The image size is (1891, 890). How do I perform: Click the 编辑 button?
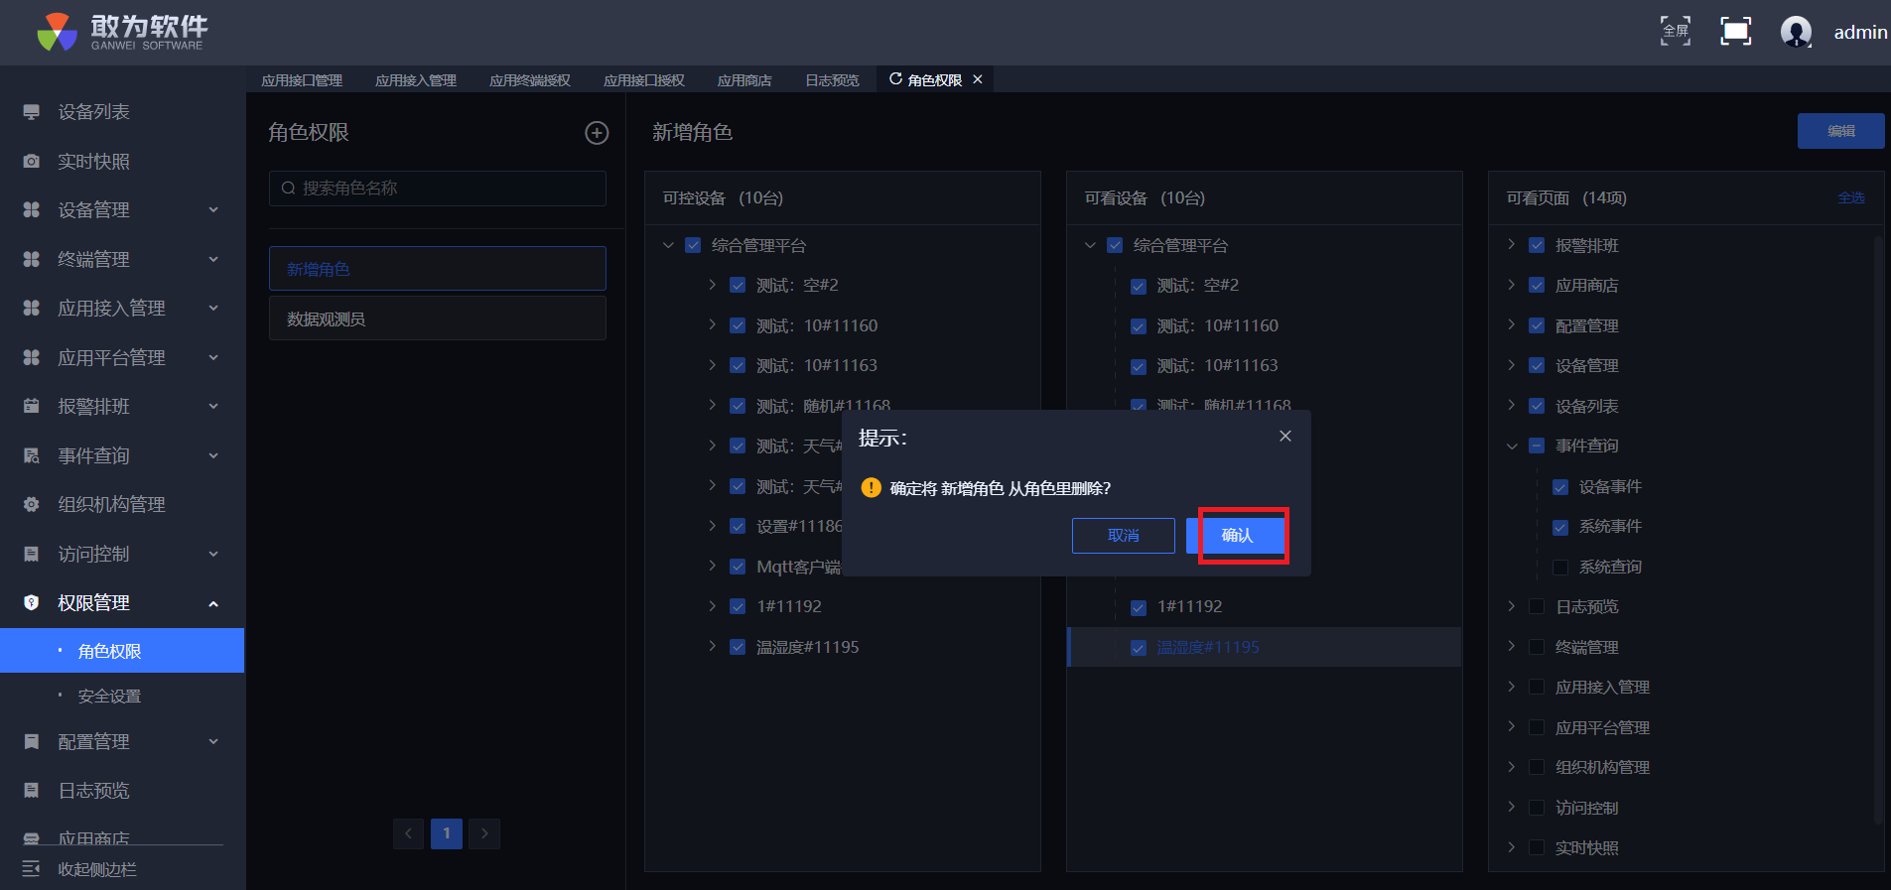click(x=1841, y=131)
